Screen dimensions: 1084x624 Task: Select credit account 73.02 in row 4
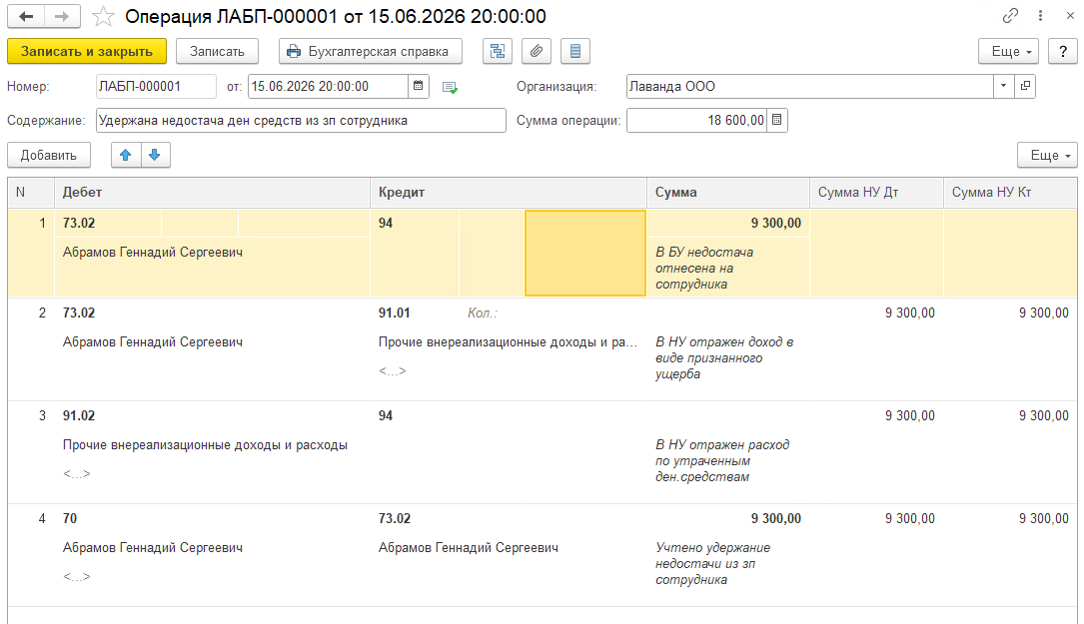click(x=394, y=519)
